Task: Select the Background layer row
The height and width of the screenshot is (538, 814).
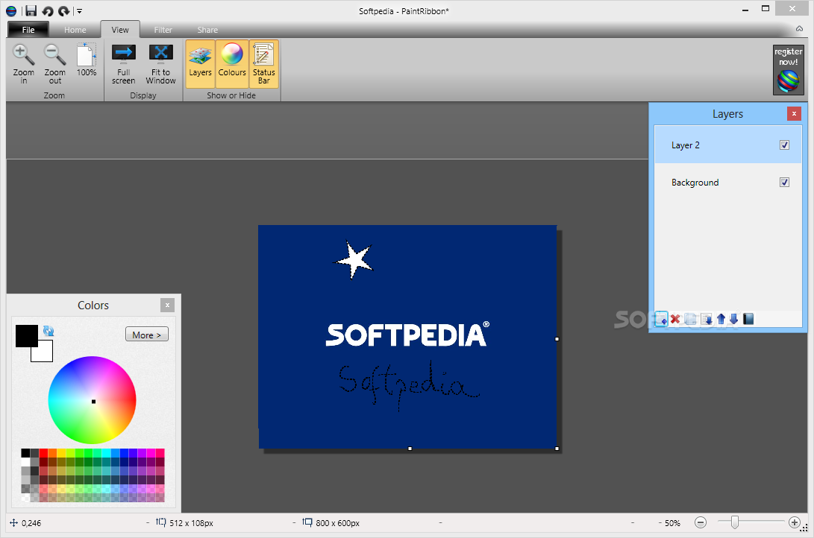Action: tap(727, 183)
